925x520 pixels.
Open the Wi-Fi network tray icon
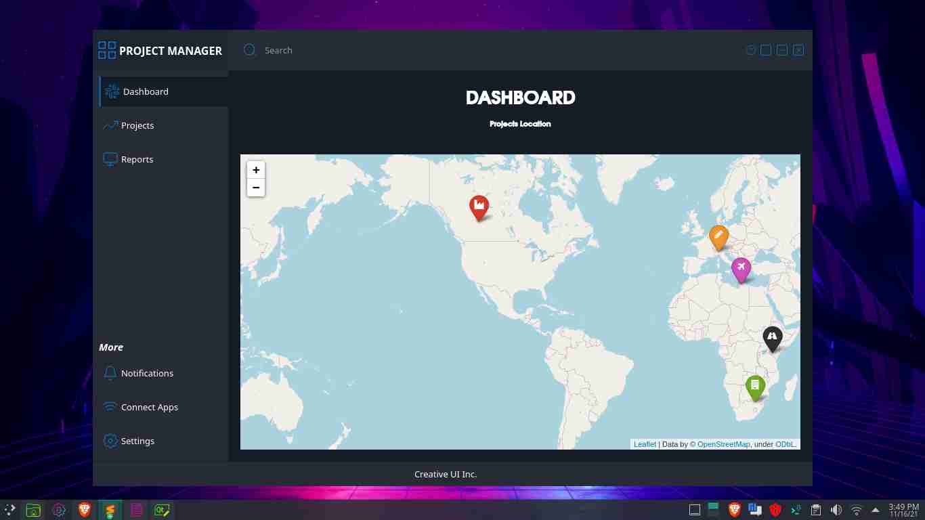(x=857, y=510)
